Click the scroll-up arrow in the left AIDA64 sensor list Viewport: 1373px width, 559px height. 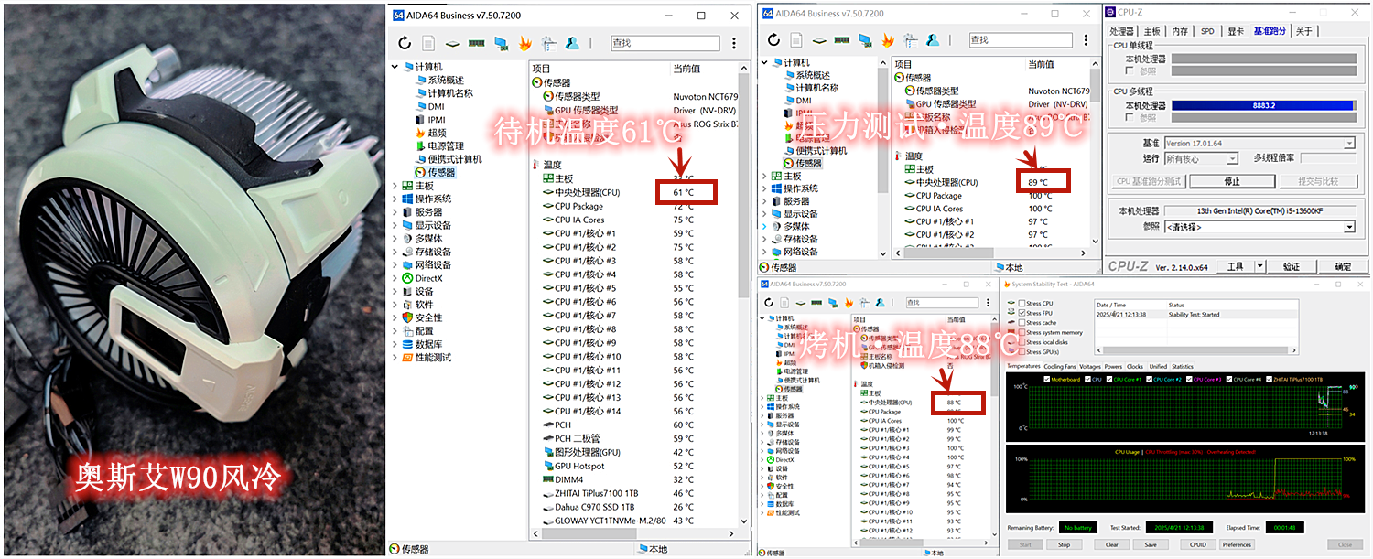click(743, 68)
